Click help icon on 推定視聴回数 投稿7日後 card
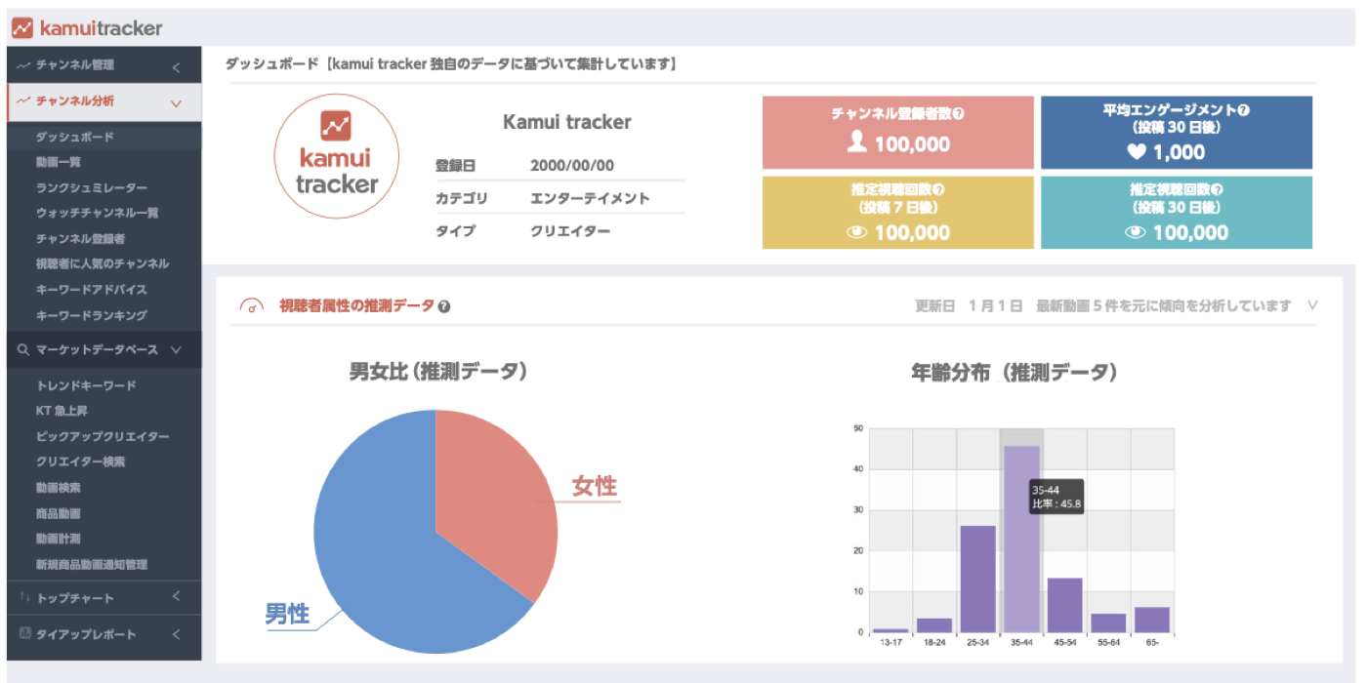Image resolution: width=1367 pixels, height=683 pixels. (x=939, y=190)
